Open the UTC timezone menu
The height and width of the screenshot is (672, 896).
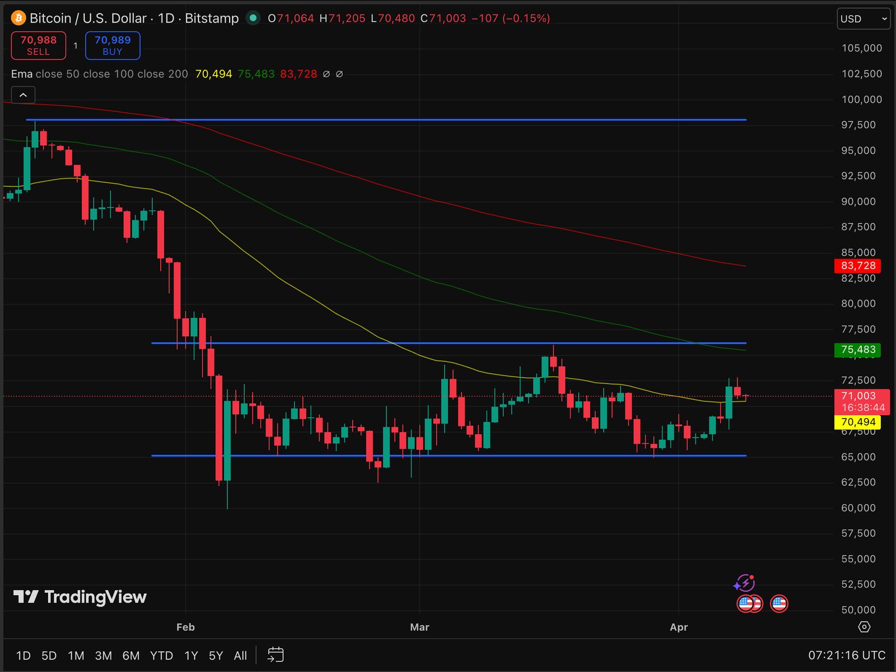846,655
